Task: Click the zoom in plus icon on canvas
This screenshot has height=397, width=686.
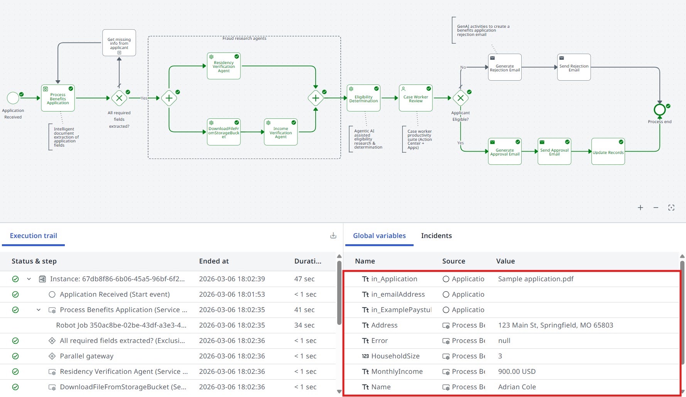Action: (x=640, y=208)
